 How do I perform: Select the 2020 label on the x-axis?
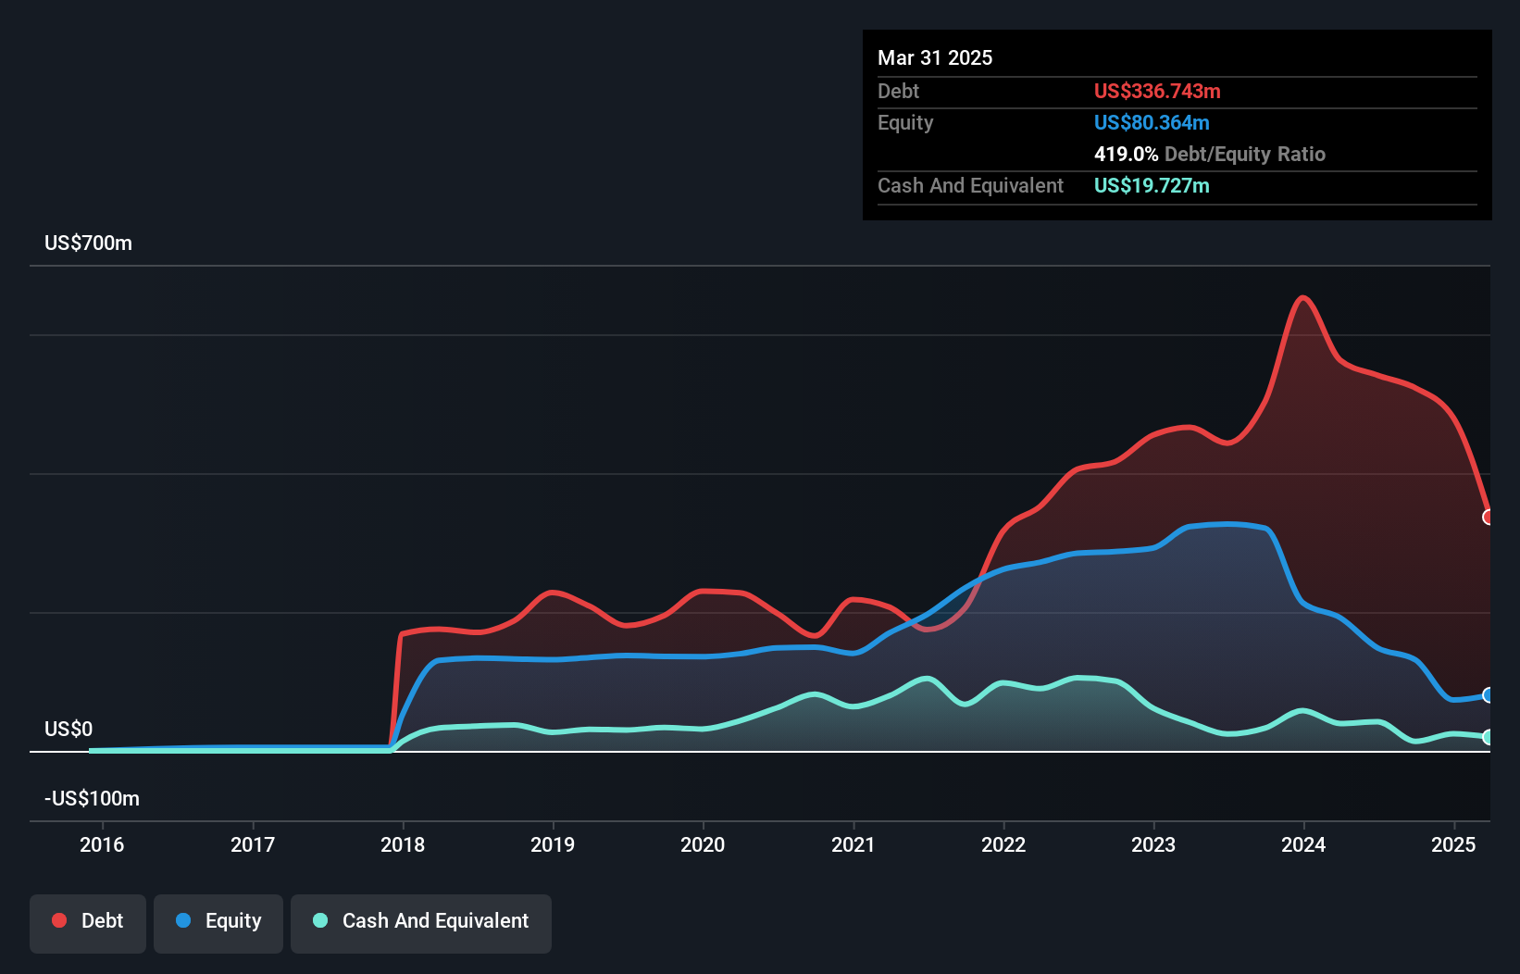click(704, 844)
